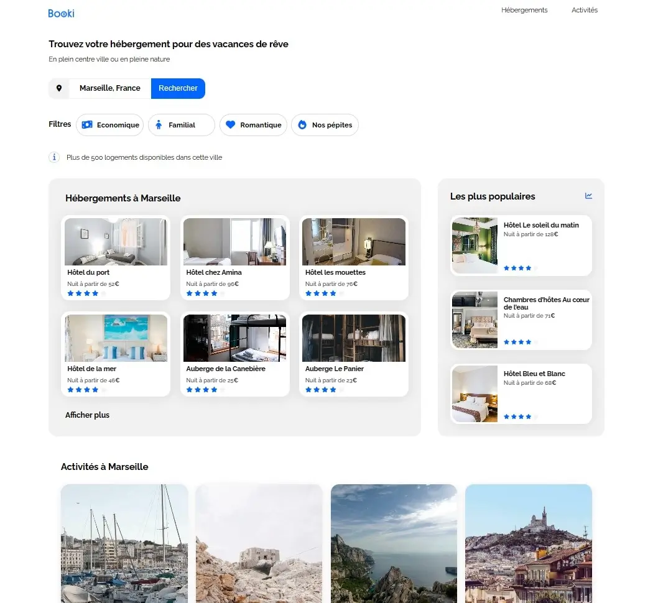Open the Activités navigation item

pos(585,10)
